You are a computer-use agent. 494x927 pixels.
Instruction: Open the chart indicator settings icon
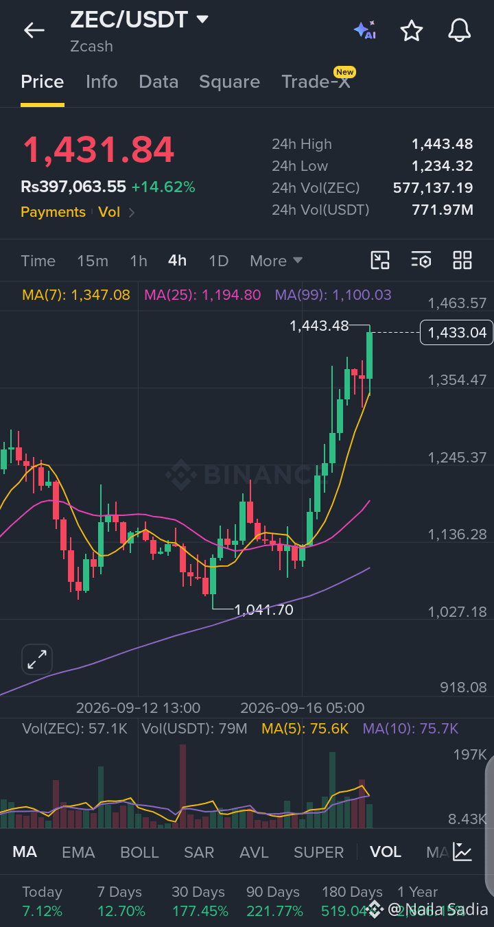point(421,260)
